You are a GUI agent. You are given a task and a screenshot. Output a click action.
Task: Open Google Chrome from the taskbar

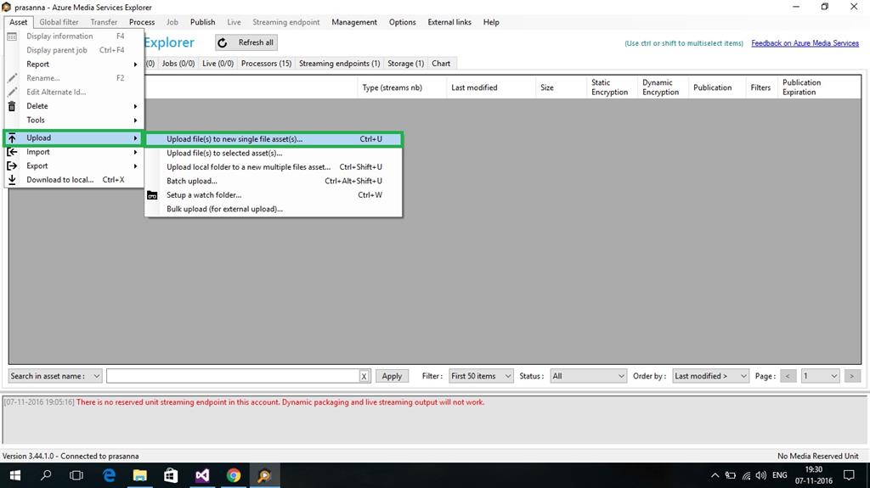pos(234,475)
